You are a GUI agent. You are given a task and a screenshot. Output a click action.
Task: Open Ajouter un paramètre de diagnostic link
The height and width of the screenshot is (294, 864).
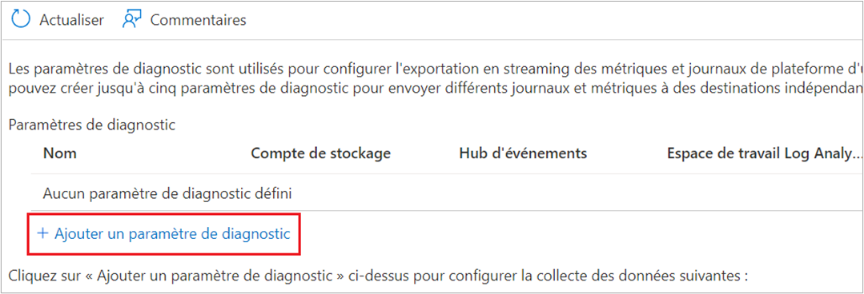point(163,233)
